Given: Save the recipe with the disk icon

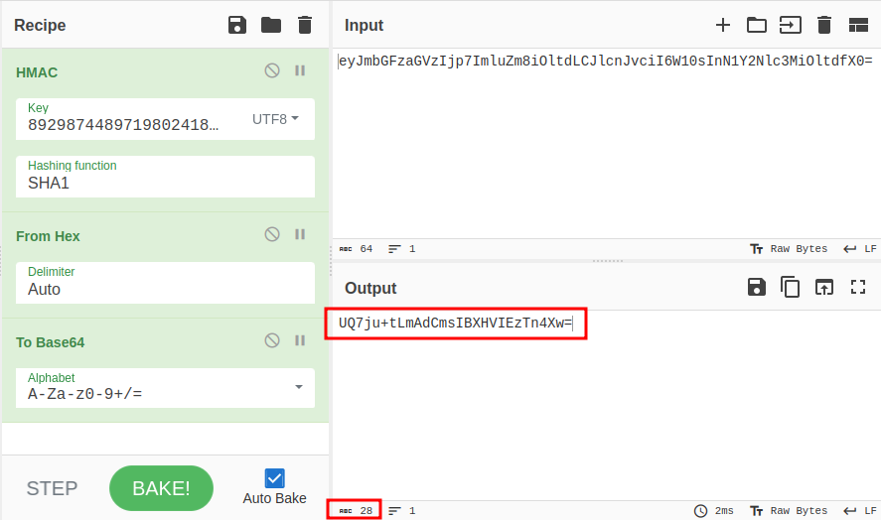Looking at the screenshot, I should click(x=237, y=25).
